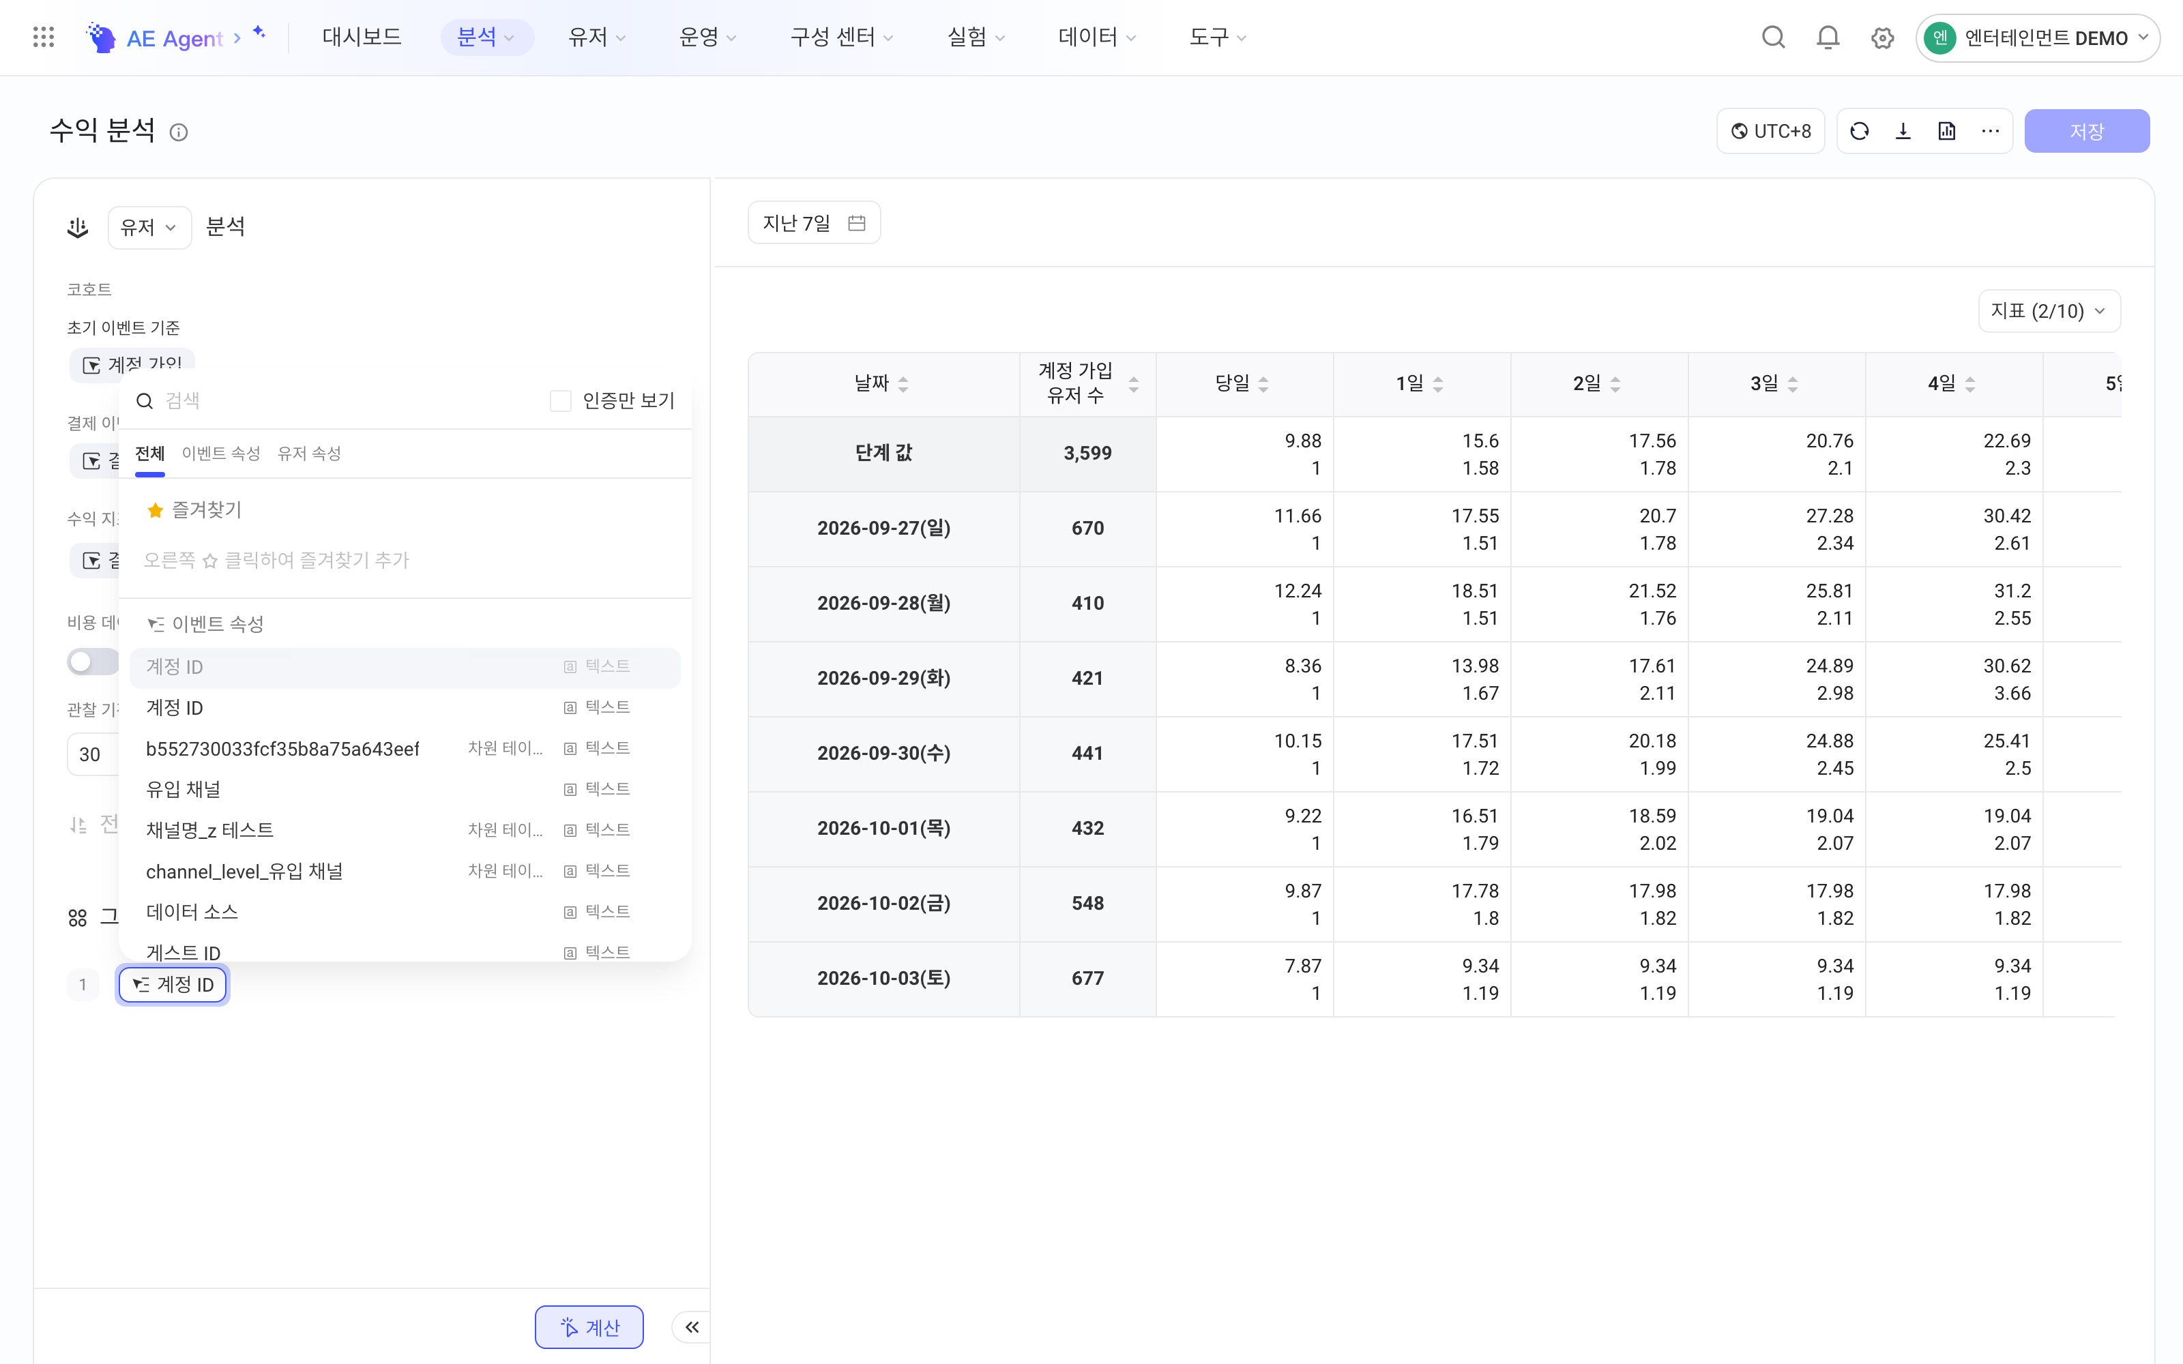Open the 대시보드 menu item
Image resolution: width=2183 pixels, height=1364 pixels.
pos(362,37)
